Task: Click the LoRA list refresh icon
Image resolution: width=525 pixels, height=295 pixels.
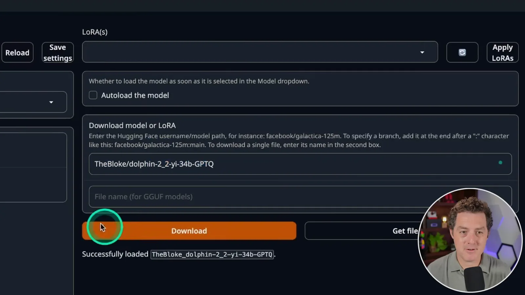Action: tap(462, 52)
